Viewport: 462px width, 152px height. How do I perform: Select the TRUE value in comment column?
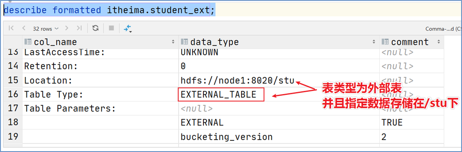coord(411,123)
